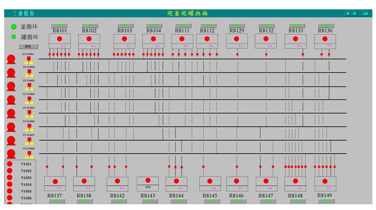Toggle the red status light for tank T4406
Image resolution: width=376 pixels, height=210 pixels.
[9, 197]
